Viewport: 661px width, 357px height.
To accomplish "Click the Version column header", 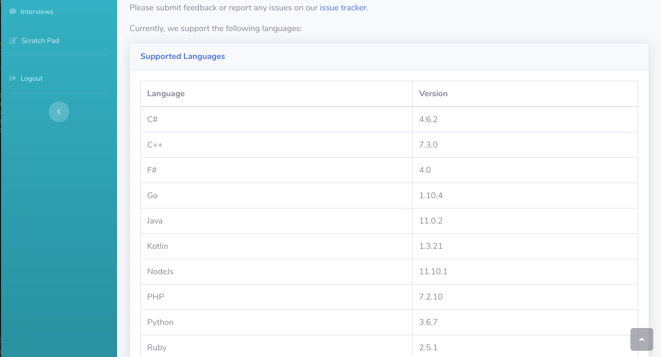I will click(x=525, y=94).
